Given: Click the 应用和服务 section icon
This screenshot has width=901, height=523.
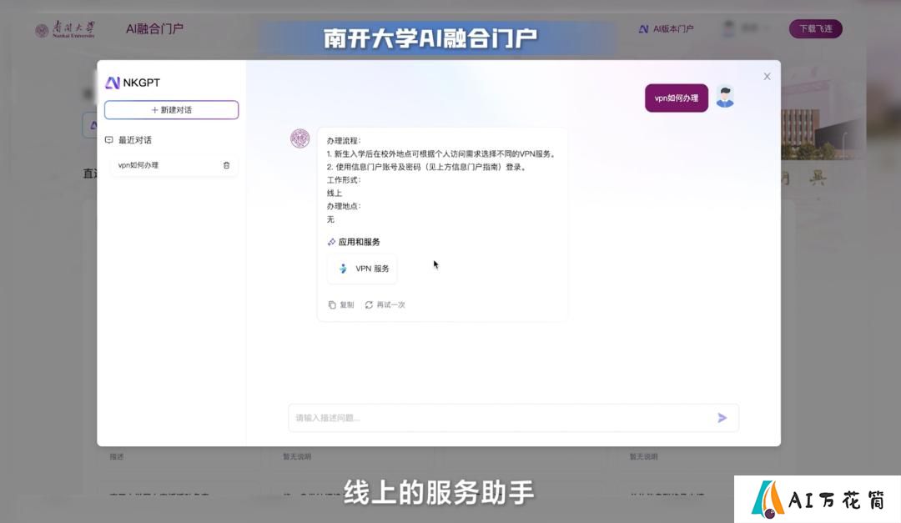Looking at the screenshot, I should point(331,242).
